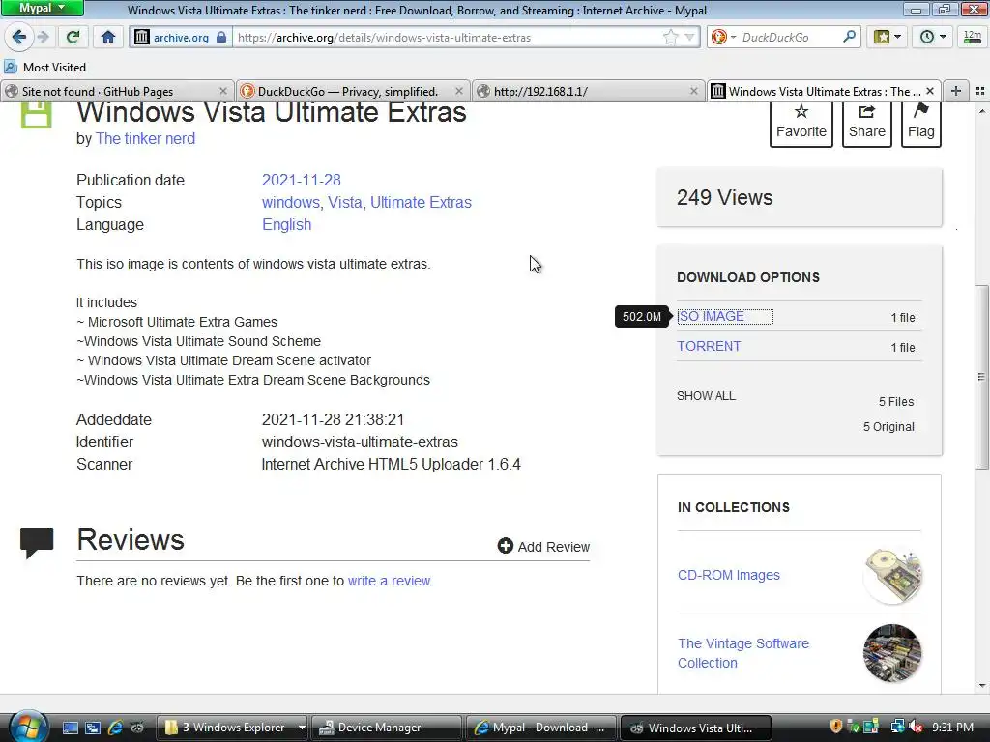Open The tinker nerd uploader link
Screen dimensions: 990x742
[x=145, y=139]
